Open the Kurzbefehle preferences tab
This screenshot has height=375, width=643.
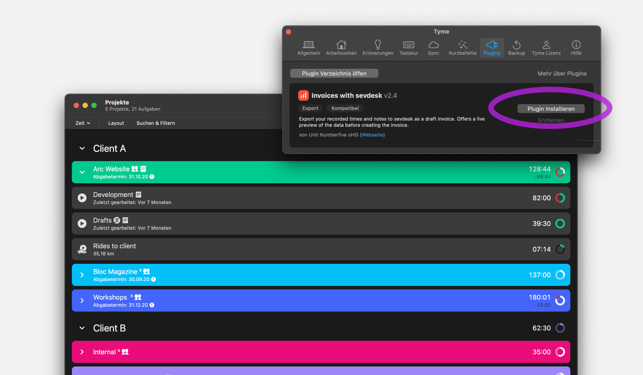[x=463, y=48]
